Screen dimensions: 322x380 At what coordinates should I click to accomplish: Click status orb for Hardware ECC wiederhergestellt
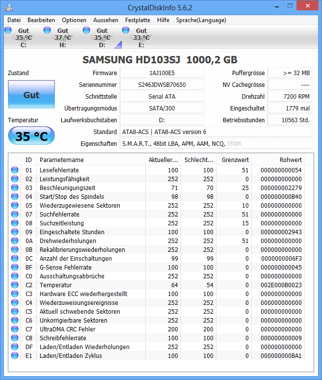pyautogui.click(x=15, y=294)
